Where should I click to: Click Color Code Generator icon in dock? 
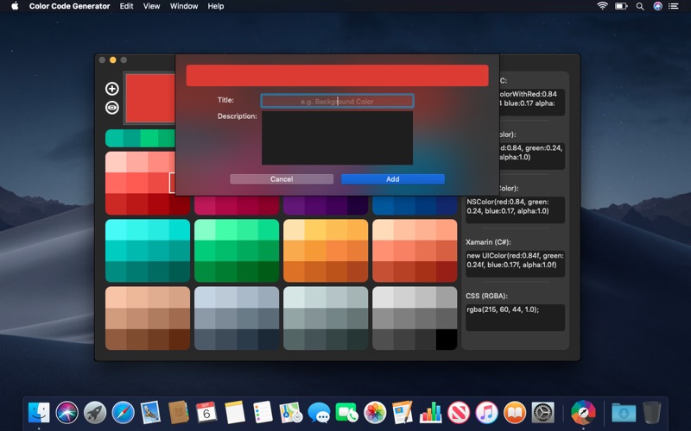[584, 413]
